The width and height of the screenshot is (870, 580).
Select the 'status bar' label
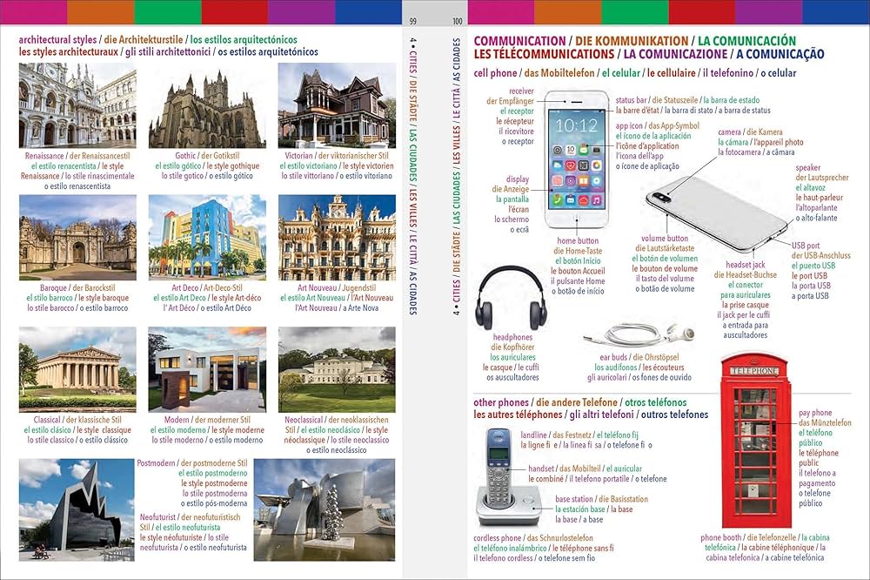pyautogui.click(x=631, y=100)
